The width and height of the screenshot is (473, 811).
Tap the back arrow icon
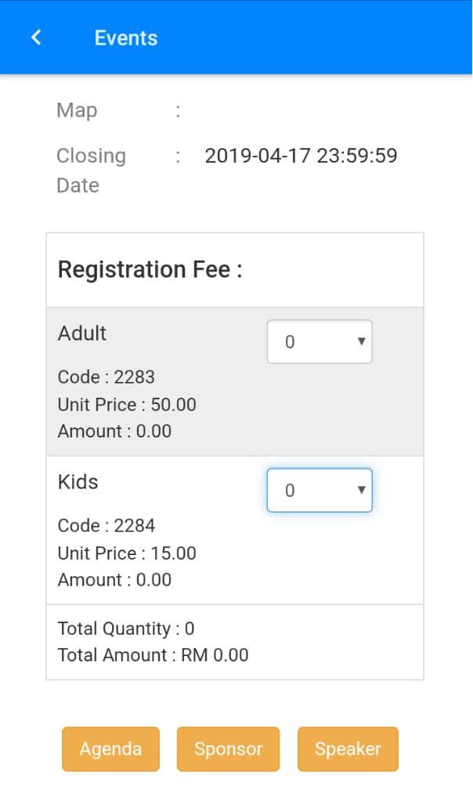[x=36, y=38]
